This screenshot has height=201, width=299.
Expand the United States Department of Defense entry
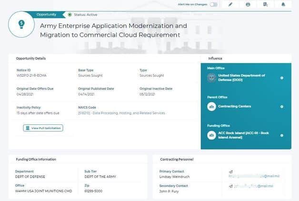click(x=282, y=78)
